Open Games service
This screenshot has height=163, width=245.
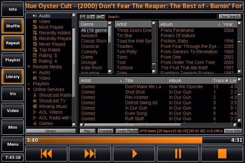46,123
